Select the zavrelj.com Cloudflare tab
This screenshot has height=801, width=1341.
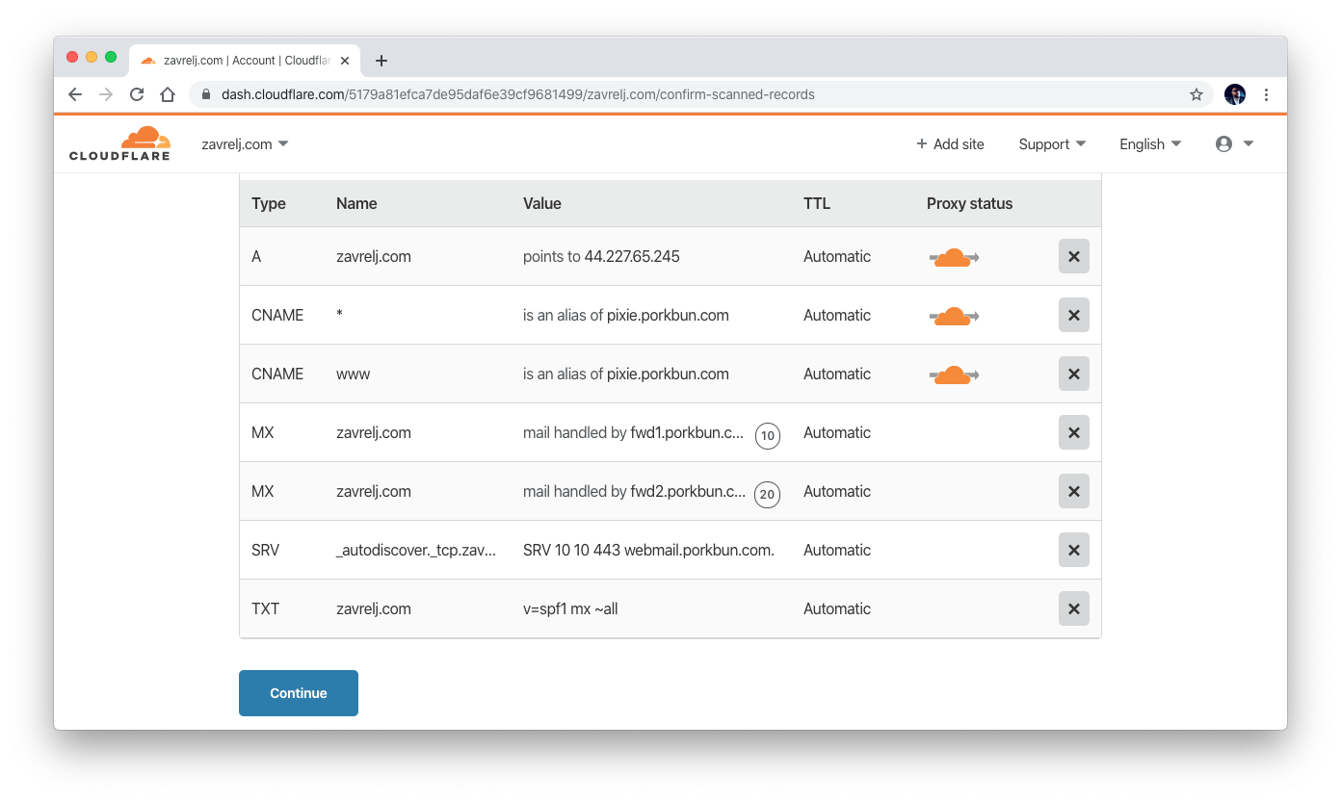pos(245,61)
